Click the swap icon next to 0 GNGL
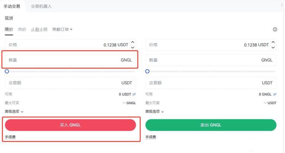Image resolution: width=285 pixels, height=153 pixels. tap(274, 94)
